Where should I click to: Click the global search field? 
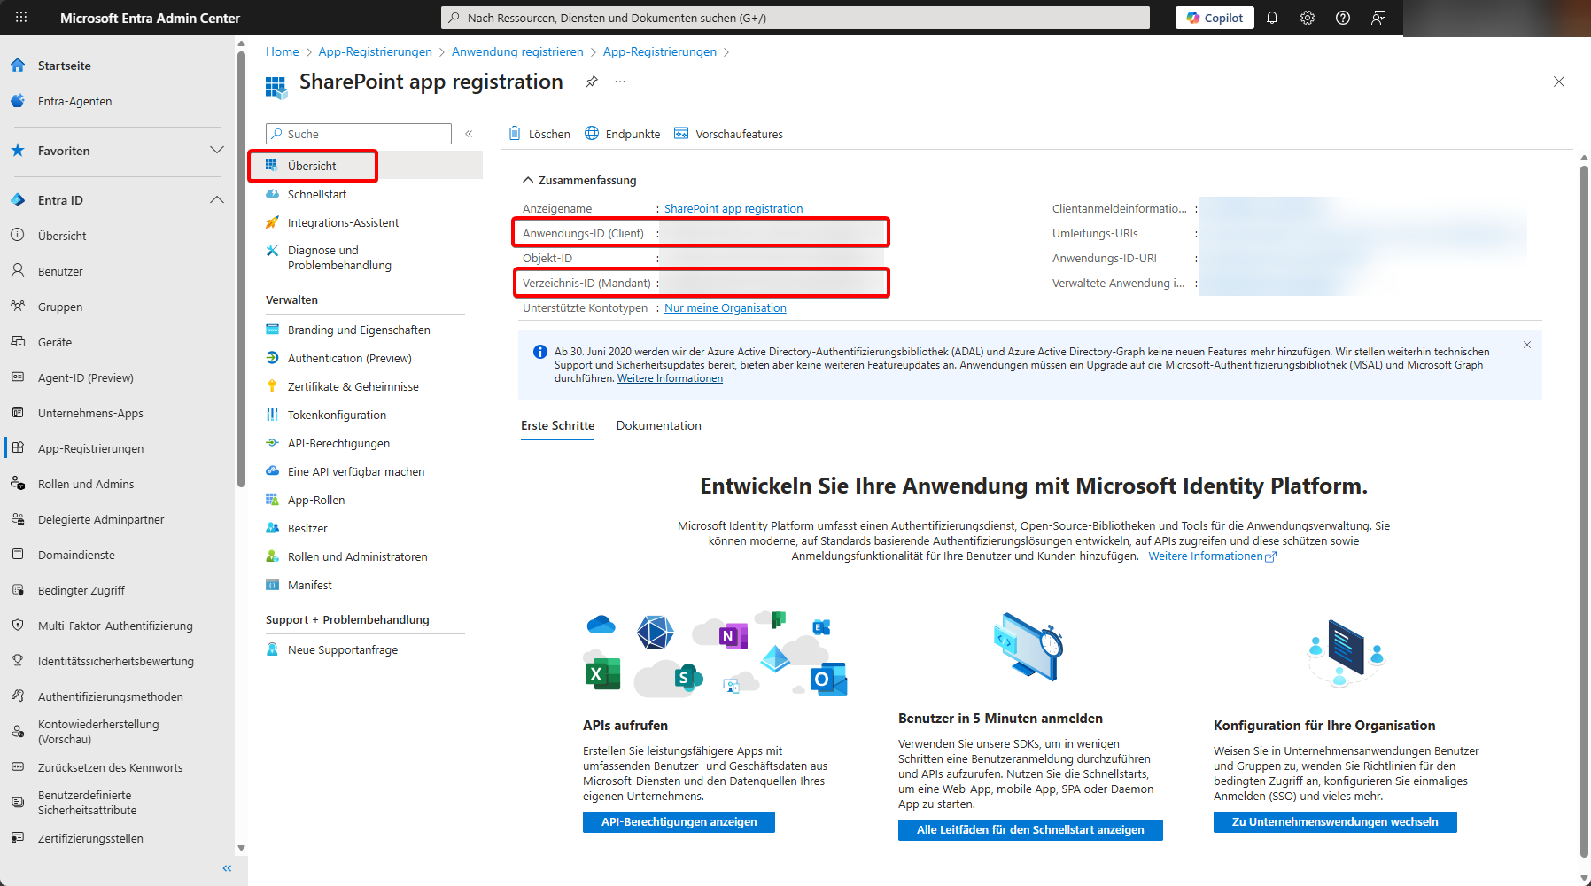[795, 18]
